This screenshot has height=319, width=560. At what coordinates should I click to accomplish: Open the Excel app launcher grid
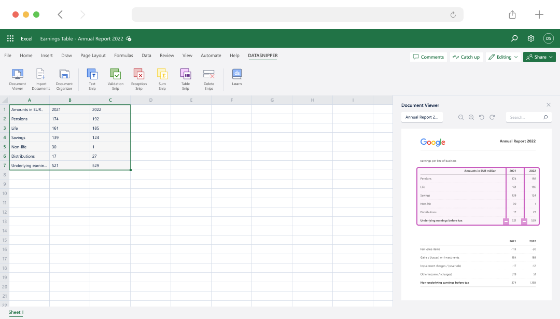click(10, 38)
